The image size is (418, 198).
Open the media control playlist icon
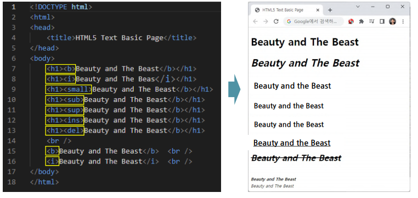[371, 21]
